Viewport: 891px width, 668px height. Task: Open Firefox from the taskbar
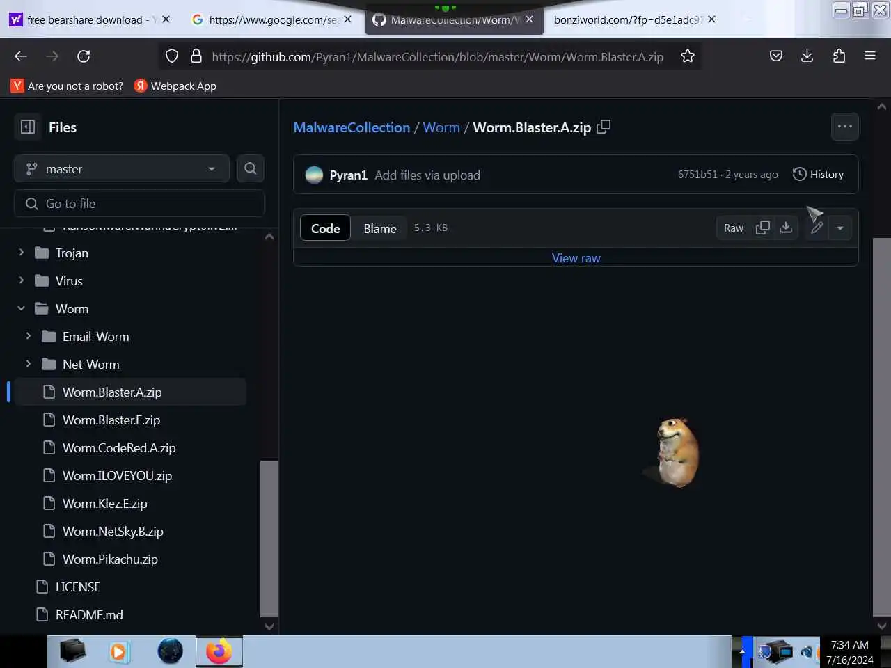pos(219,652)
